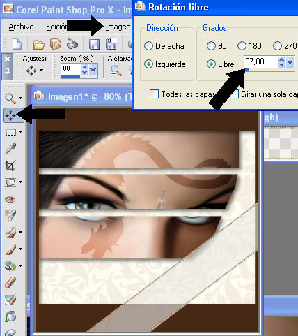
Task: Create a new image document
Action: point(17,44)
